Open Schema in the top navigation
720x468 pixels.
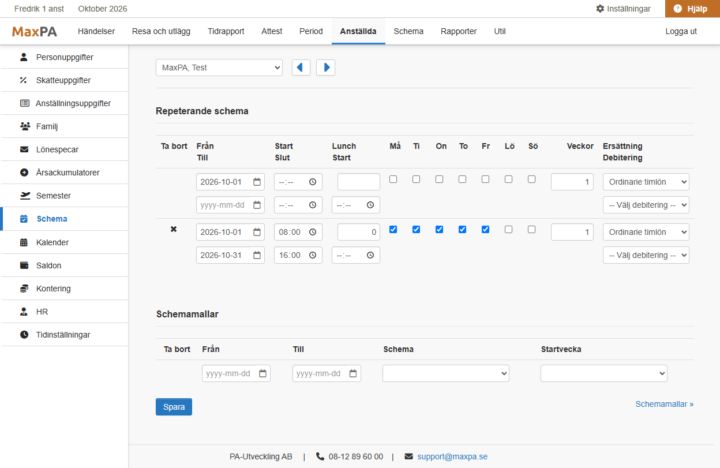pyautogui.click(x=408, y=31)
